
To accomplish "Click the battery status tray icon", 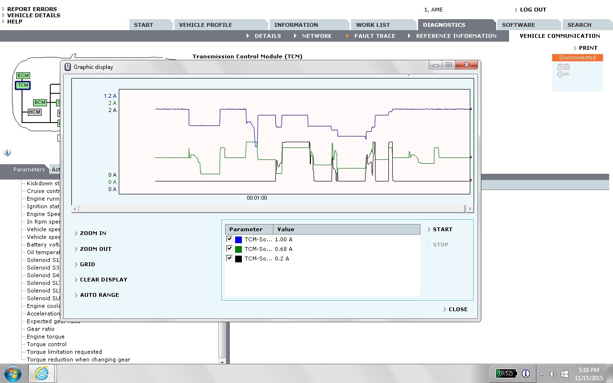I will (505, 373).
